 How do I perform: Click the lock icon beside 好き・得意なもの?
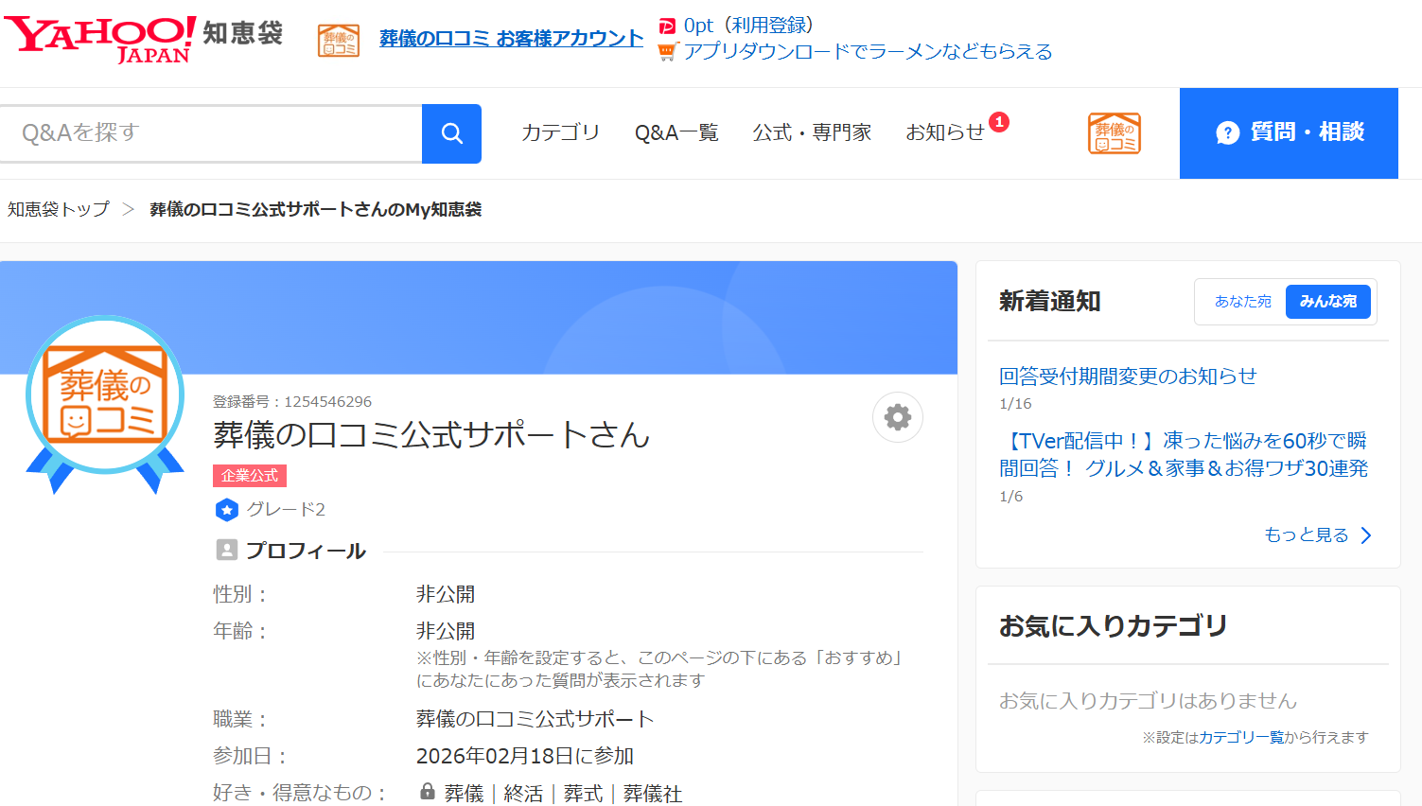tap(428, 793)
